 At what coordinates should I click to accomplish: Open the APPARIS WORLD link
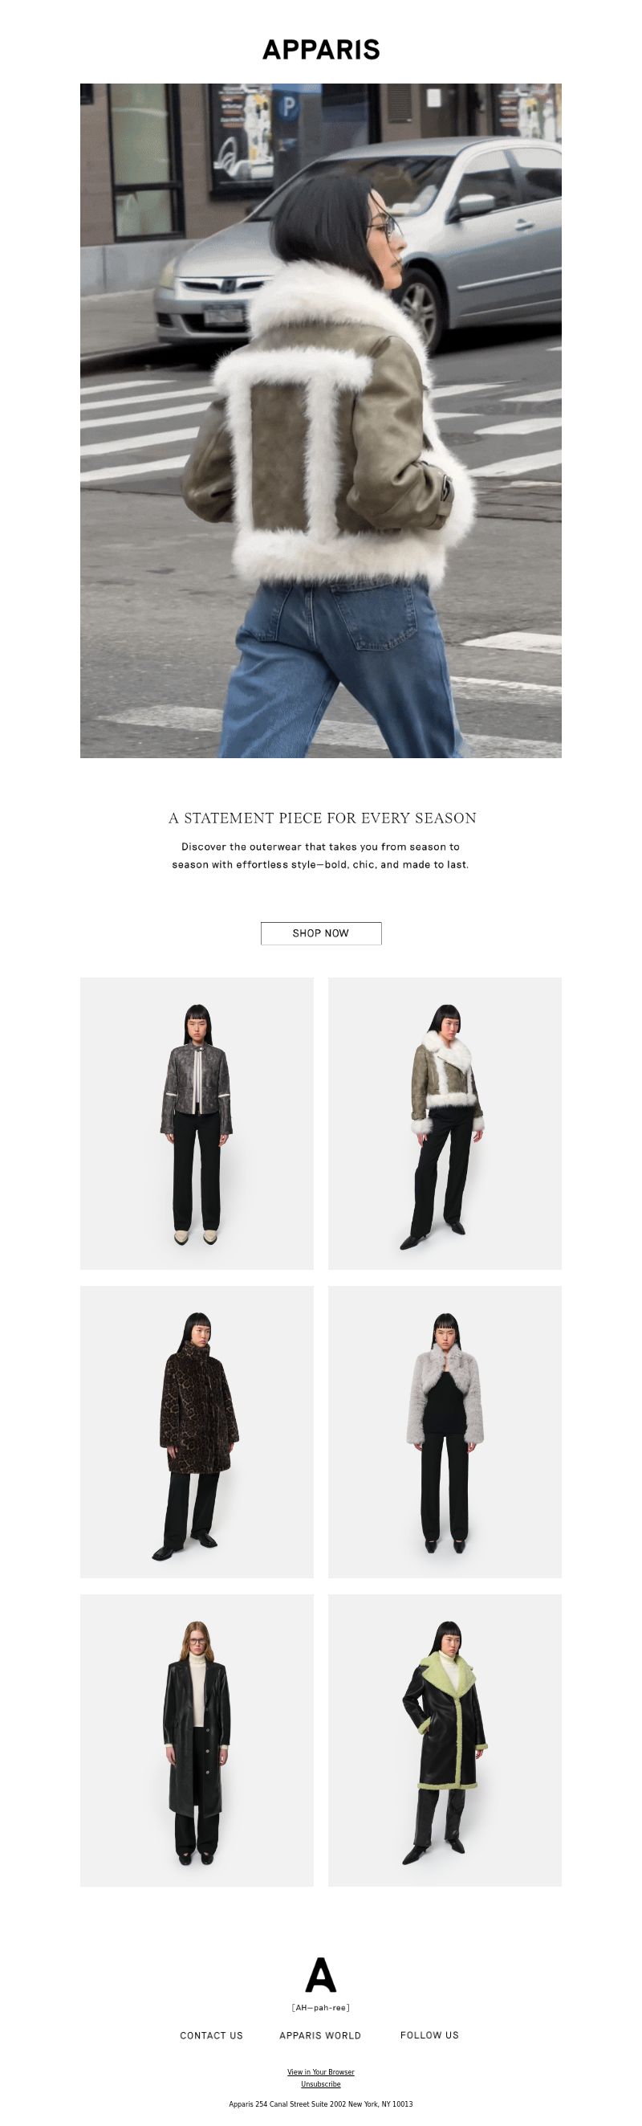point(319,2035)
